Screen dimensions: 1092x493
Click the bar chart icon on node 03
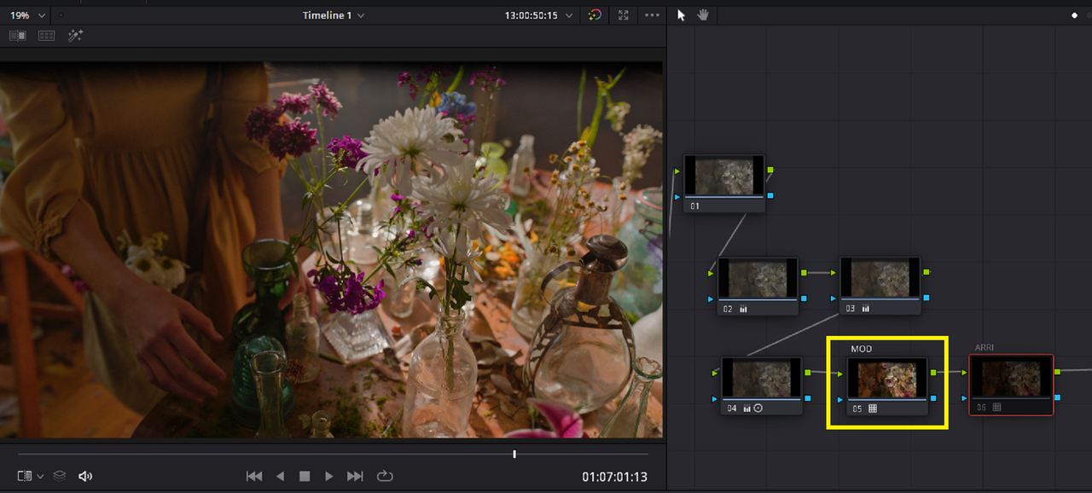[x=866, y=309]
